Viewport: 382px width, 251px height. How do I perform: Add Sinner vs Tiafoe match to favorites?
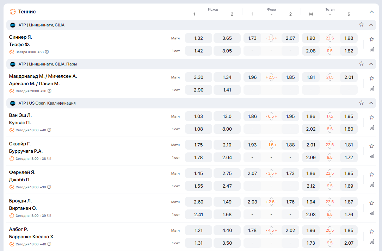371,39
